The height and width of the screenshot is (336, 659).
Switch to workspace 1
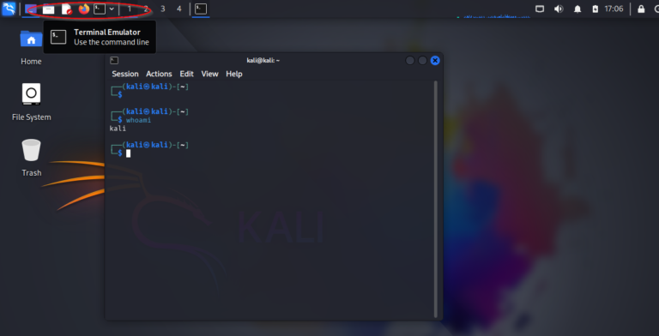click(x=129, y=9)
